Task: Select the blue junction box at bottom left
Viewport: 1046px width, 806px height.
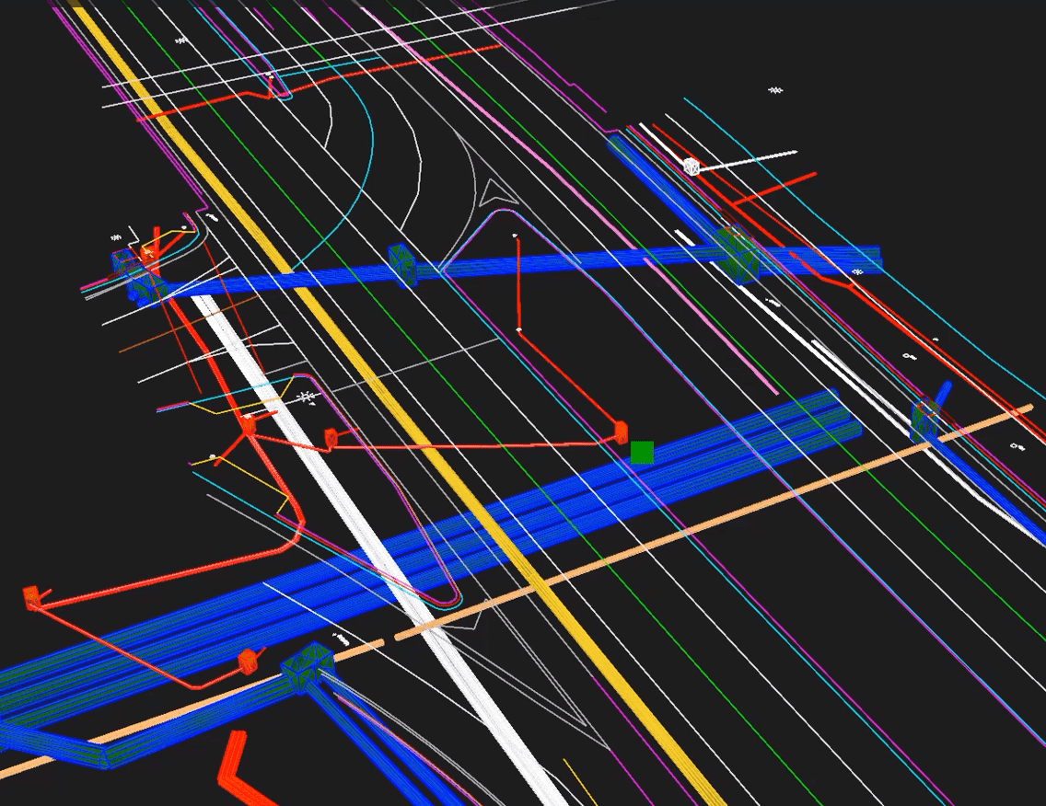Action: click(308, 667)
